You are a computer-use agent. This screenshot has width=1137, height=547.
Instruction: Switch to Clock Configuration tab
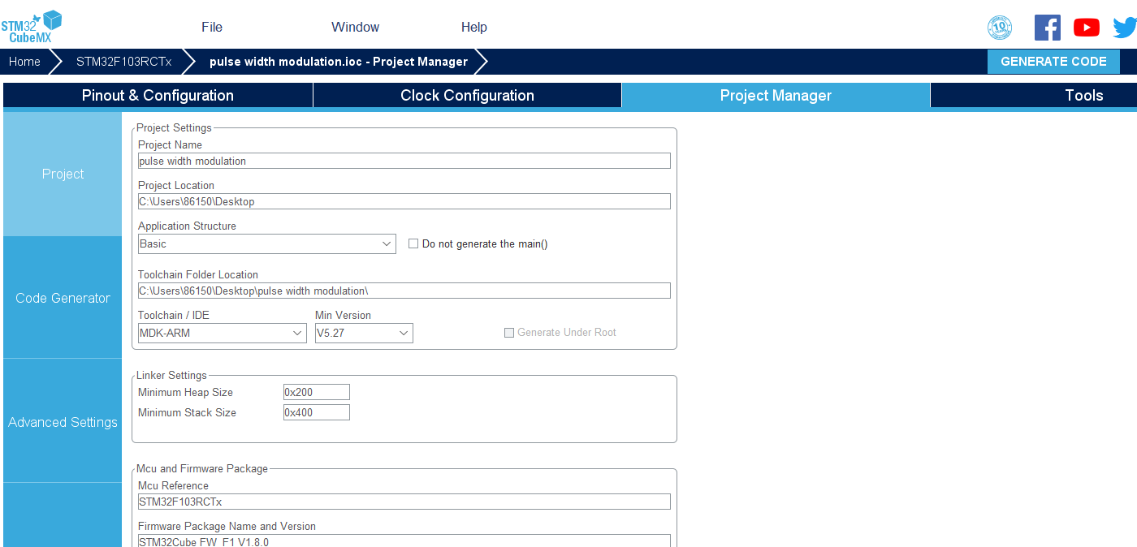click(x=467, y=96)
